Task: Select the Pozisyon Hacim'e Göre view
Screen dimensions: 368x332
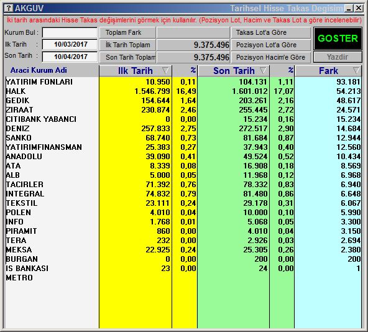Action: point(271,57)
